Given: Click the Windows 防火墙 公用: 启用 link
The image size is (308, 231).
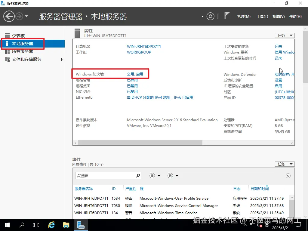Looking at the screenshot, I should pos(134,74).
